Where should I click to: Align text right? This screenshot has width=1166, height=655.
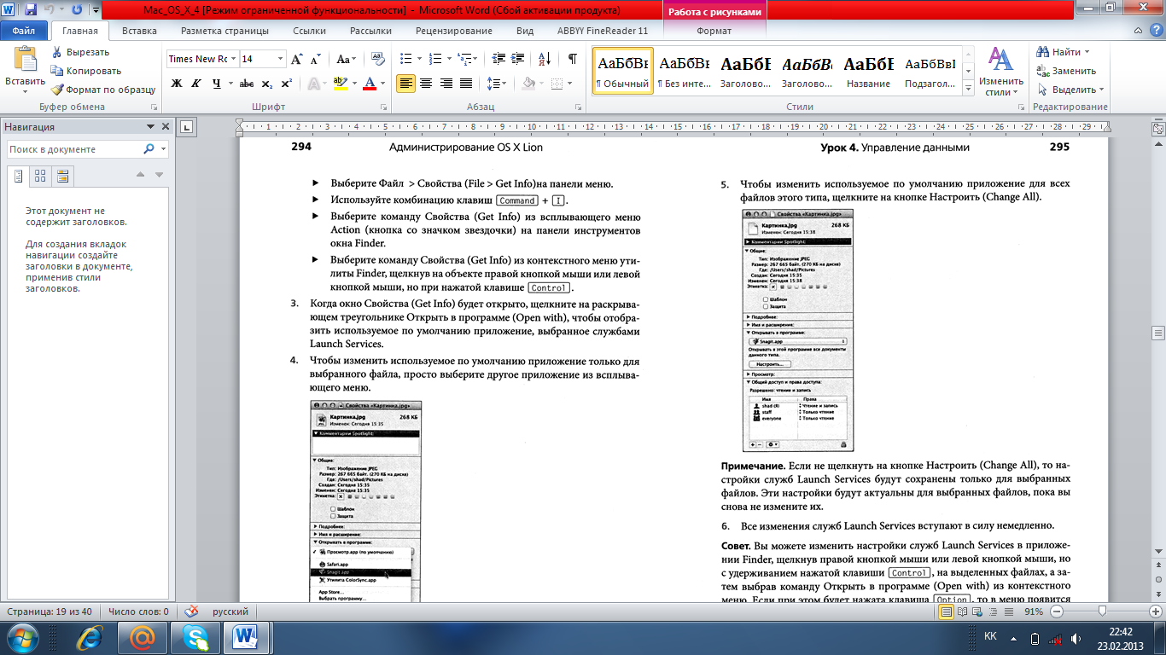coord(446,84)
